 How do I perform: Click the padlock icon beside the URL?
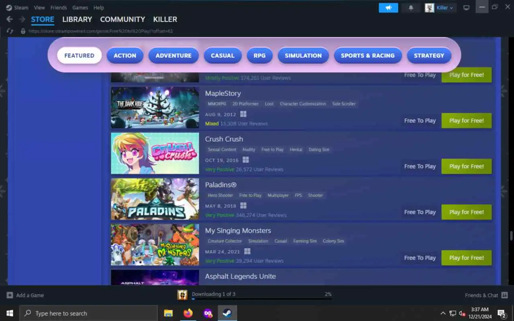(23, 31)
